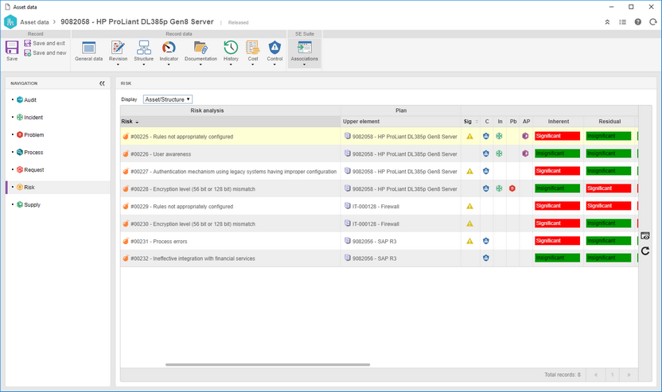Click the control shield icon in #00226 row
This screenshot has height=392, width=662.
[486, 153]
